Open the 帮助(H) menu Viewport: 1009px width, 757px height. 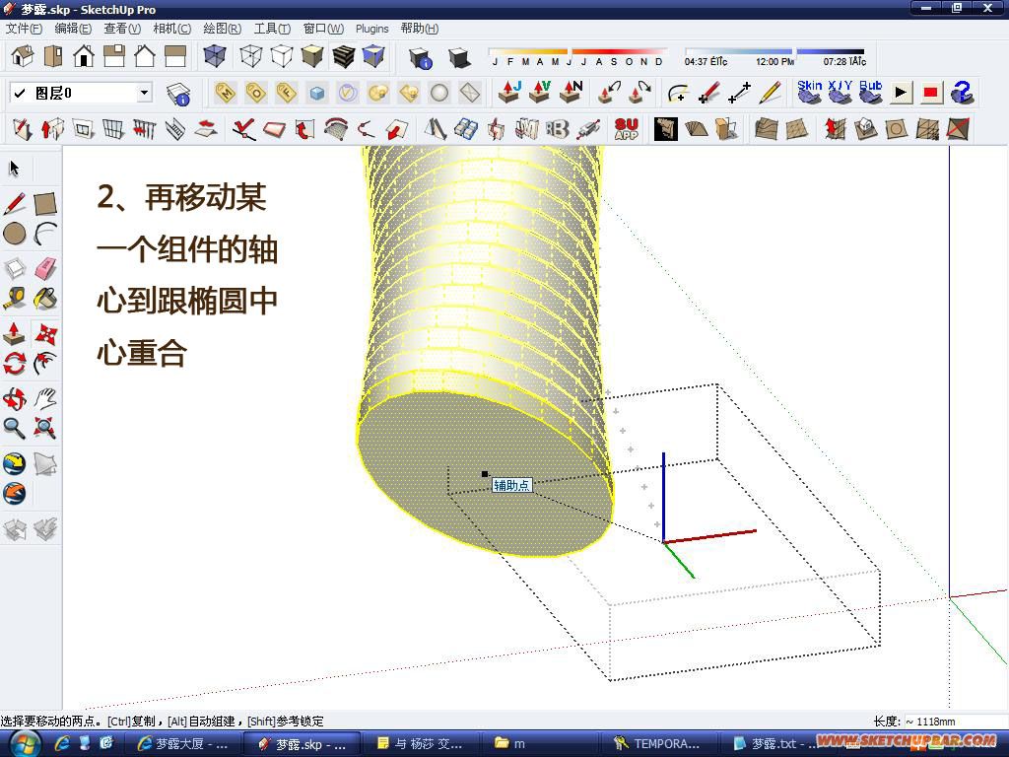coord(420,29)
